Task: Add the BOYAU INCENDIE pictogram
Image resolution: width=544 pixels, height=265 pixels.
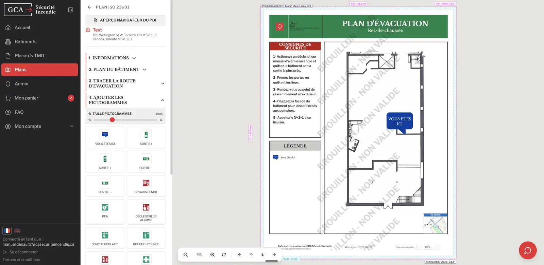Action: click(x=146, y=186)
